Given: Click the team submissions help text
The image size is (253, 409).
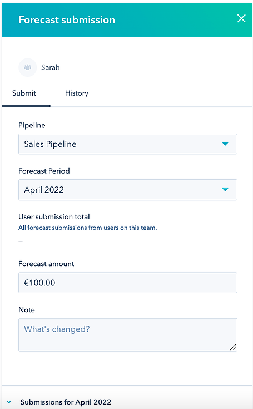Looking at the screenshot, I should (87, 228).
